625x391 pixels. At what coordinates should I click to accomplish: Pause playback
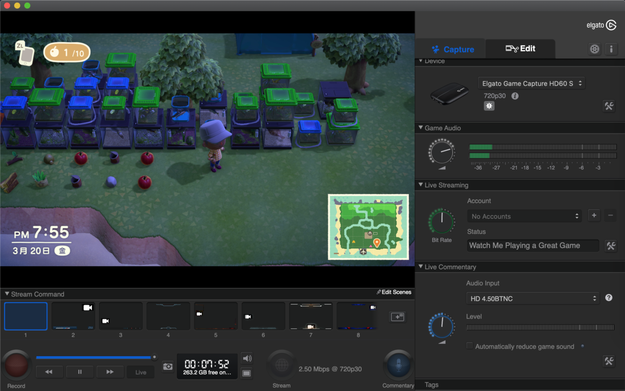pyautogui.click(x=80, y=372)
